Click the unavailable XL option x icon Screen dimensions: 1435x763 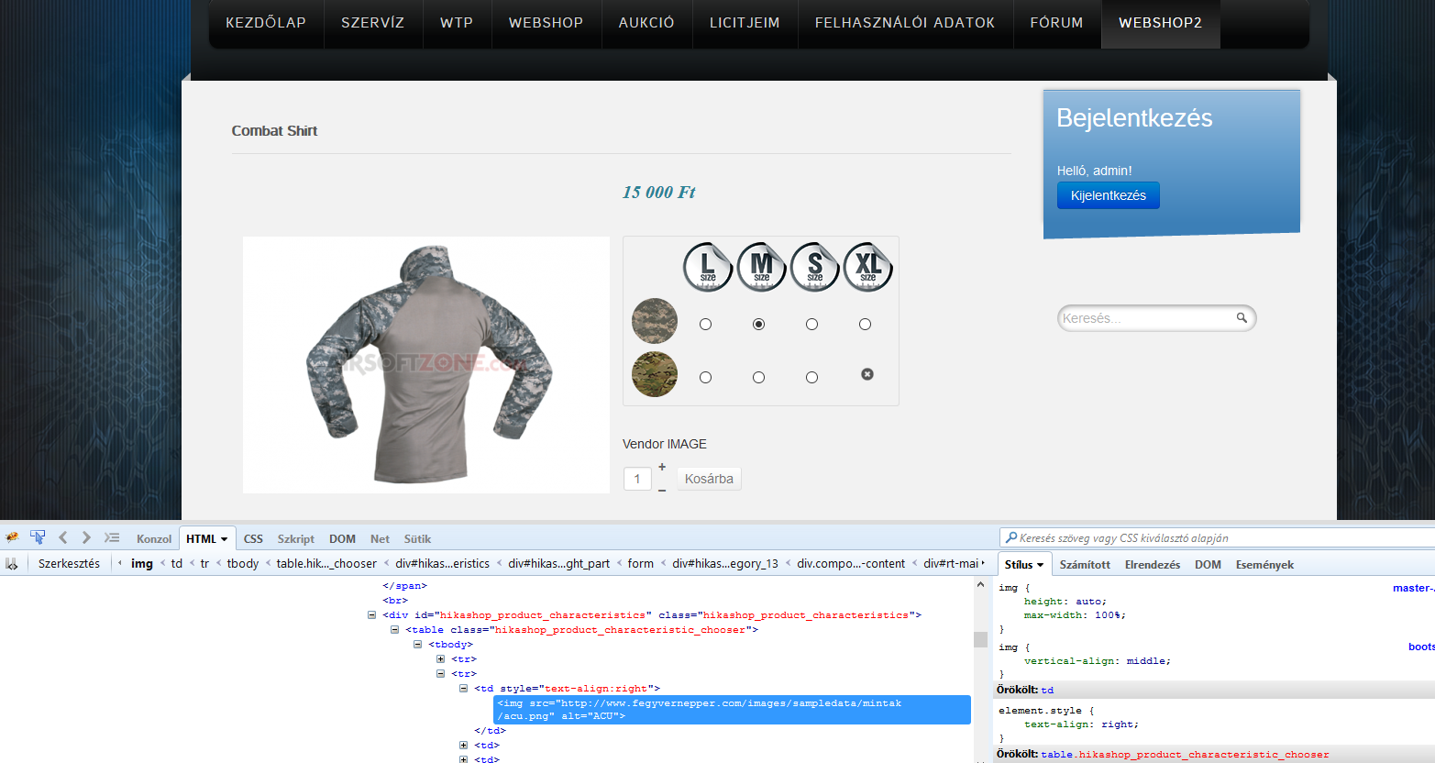(867, 374)
